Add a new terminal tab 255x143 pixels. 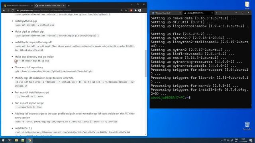[217, 13]
